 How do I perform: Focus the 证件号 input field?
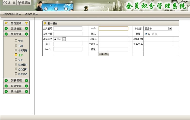click(113, 39)
